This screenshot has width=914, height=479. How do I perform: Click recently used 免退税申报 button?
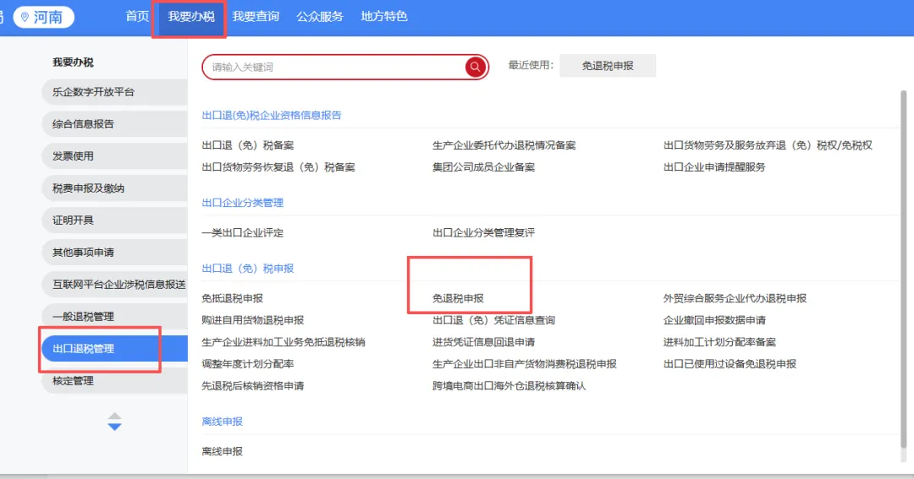tap(608, 66)
